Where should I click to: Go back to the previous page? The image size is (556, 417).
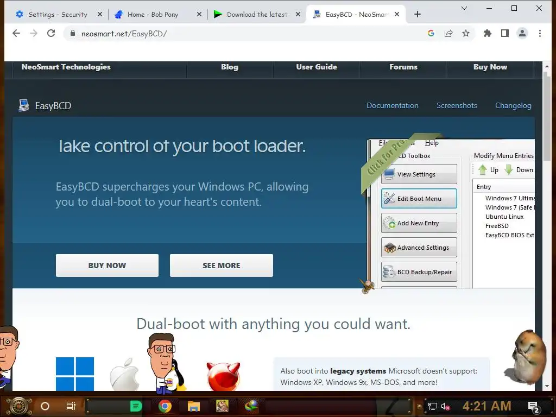pyautogui.click(x=16, y=33)
